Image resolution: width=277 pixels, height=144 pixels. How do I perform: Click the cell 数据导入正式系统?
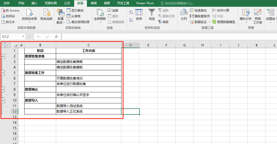tap(89, 111)
